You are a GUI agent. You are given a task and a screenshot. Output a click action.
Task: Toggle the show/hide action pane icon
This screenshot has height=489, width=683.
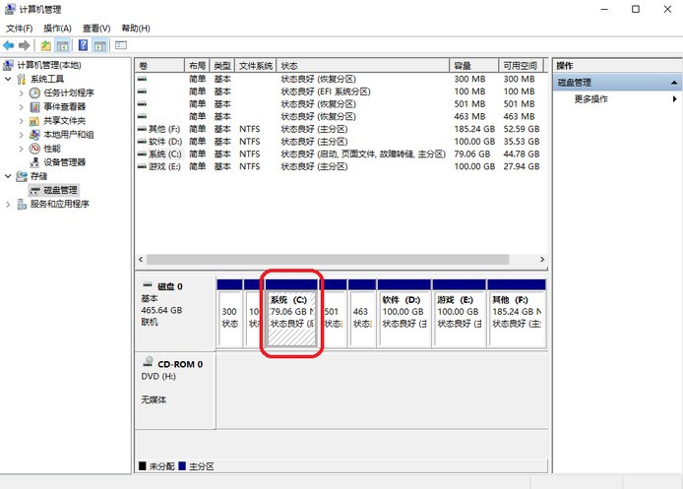pos(100,45)
